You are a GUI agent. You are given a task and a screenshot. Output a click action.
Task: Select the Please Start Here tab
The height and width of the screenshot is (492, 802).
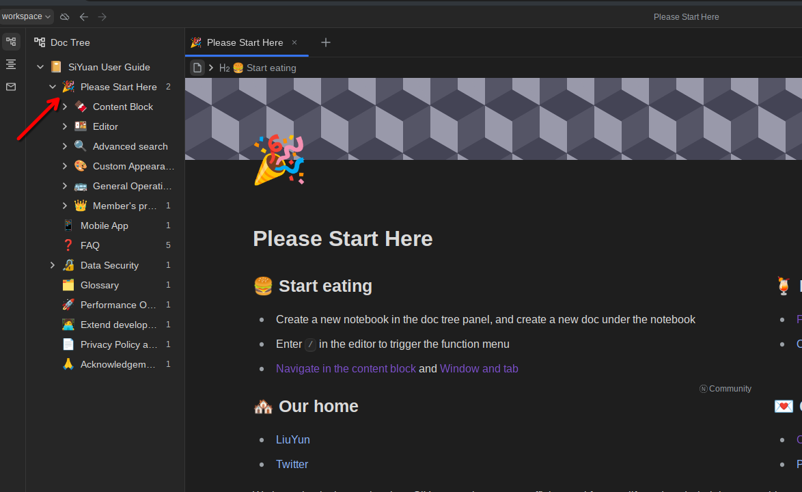pos(245,42)
